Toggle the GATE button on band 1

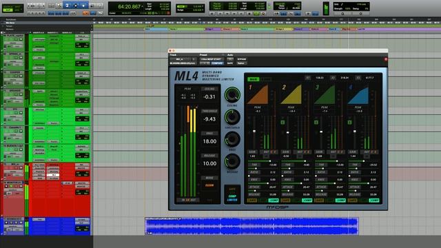[x=252, y=200]
